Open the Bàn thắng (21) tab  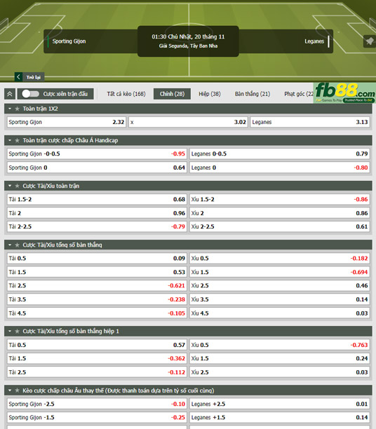[x=253, y=94]
